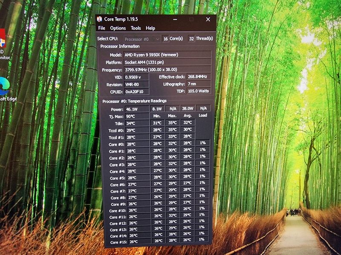
Task: Click the Tdie max temperature cell
Action: click(173, 122)
